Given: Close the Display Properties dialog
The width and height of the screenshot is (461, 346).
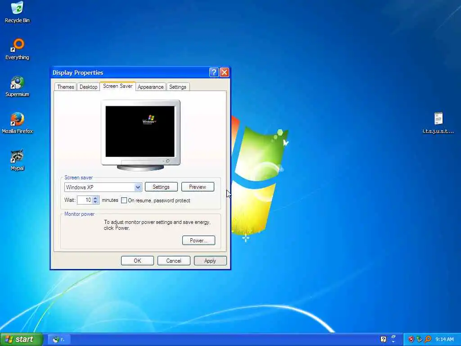Looking at the screenshot, I should coord(224,72).
